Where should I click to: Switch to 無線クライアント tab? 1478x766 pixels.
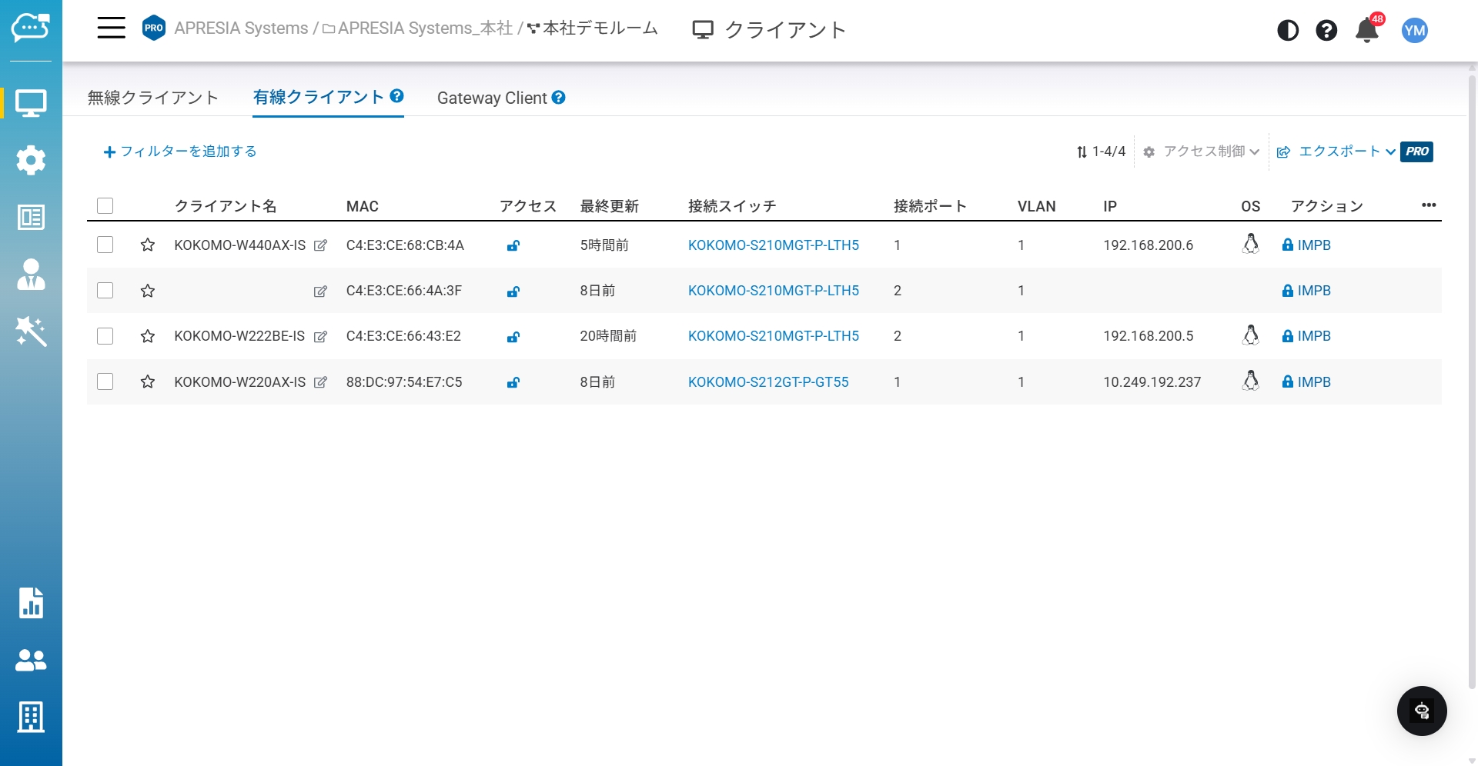tap(153, 98)
